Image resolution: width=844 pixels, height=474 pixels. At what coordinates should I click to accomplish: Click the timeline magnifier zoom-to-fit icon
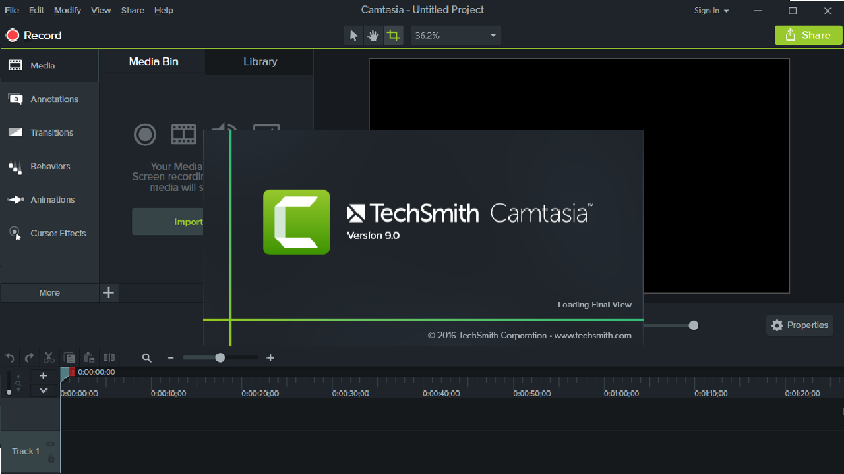[147, 357]
